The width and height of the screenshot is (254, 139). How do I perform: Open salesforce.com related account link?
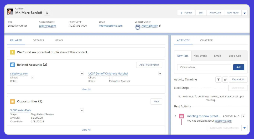click(19, 73)
